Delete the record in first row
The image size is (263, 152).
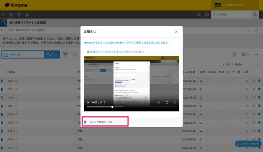[x=259, y=81]
